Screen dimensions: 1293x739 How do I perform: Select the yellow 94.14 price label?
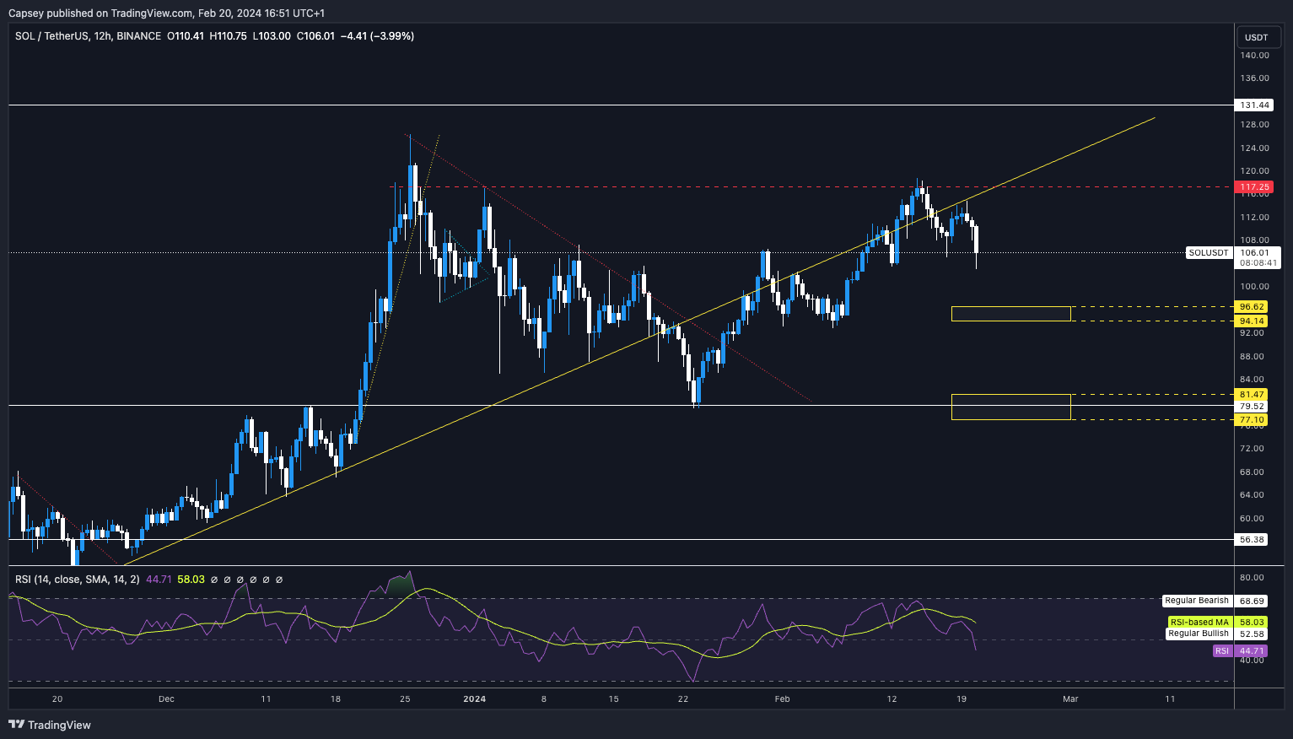pyautogui.click(x=1252, y=321)
